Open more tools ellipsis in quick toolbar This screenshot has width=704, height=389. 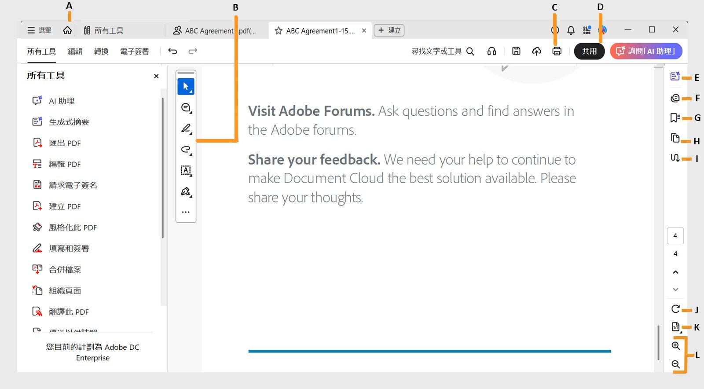click(186, 212)
